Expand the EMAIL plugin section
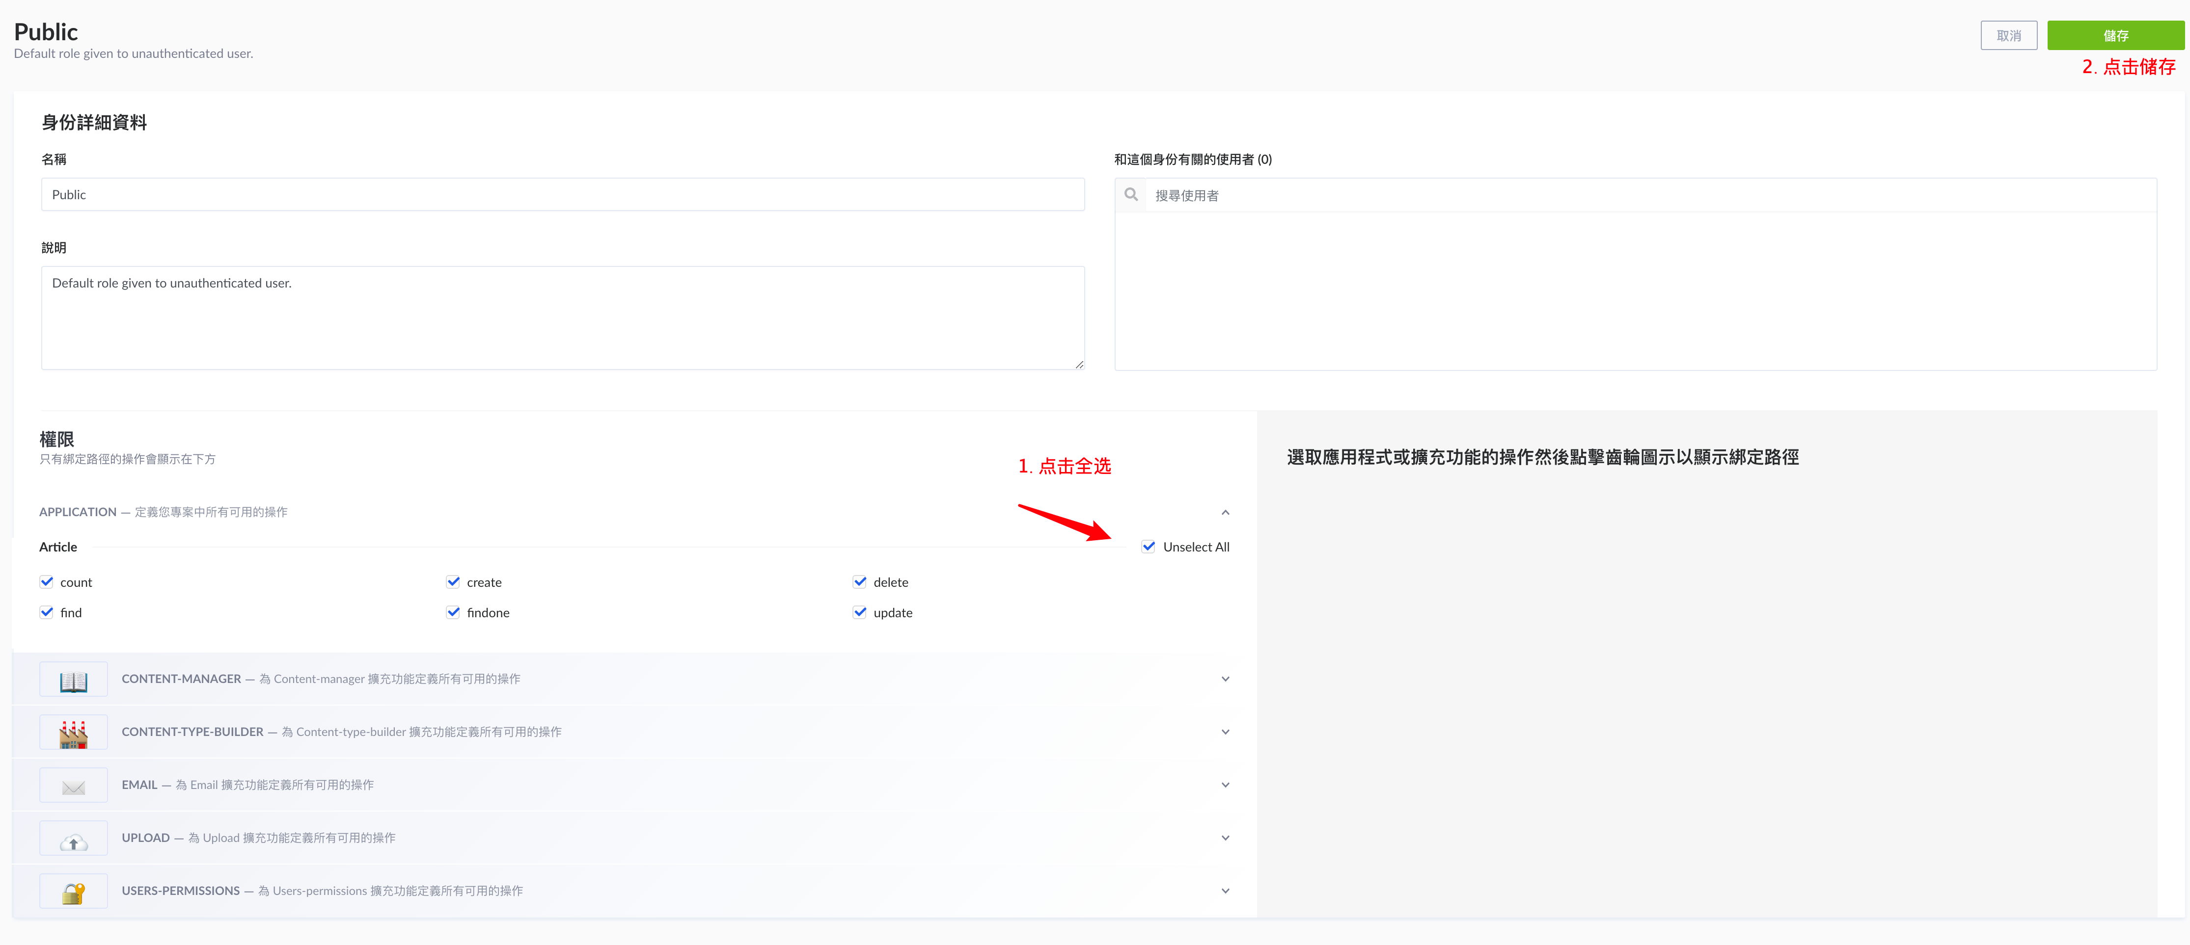 click(1225, 785)
